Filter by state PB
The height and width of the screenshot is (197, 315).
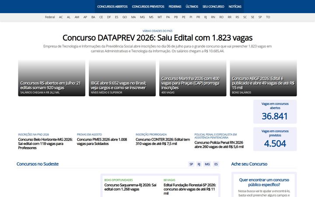[x=176, y=17]
